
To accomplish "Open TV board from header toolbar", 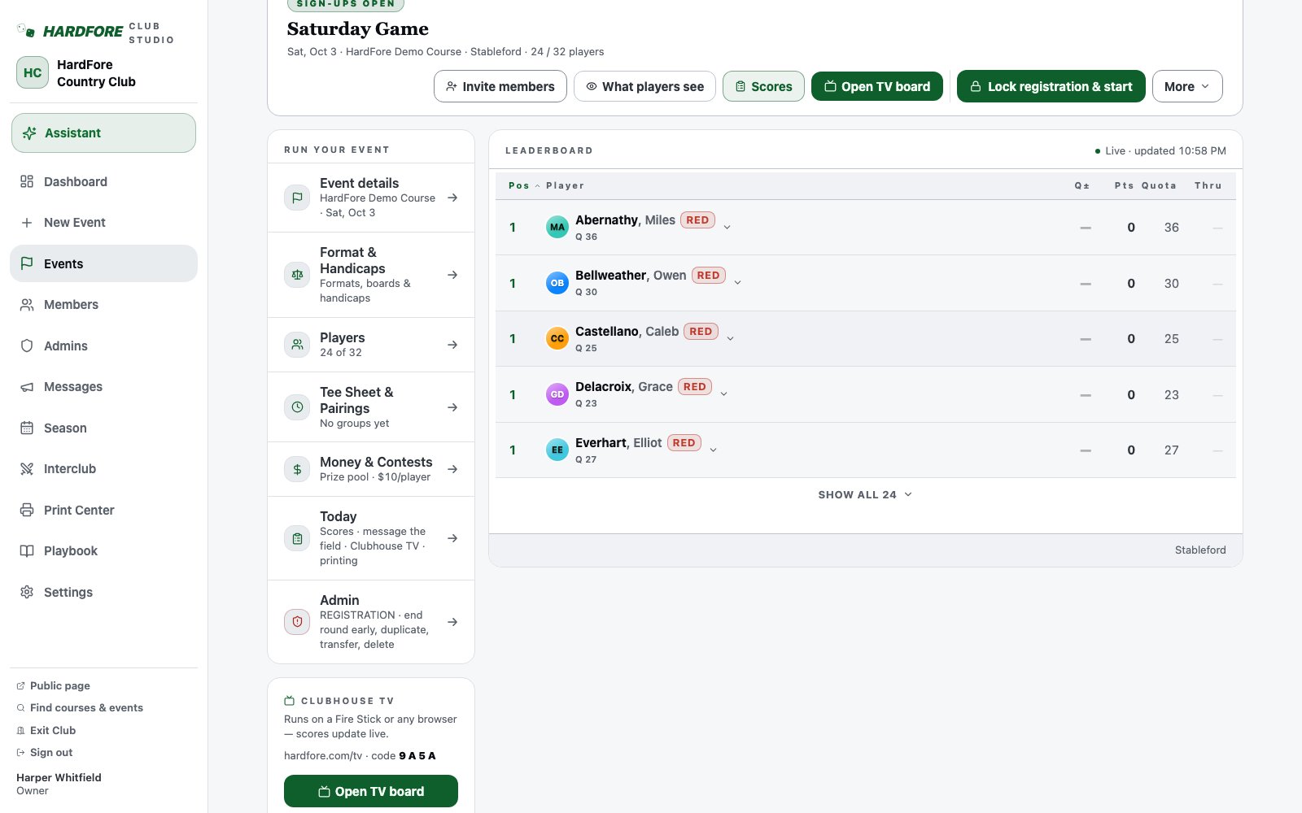I will pos(877,86).
